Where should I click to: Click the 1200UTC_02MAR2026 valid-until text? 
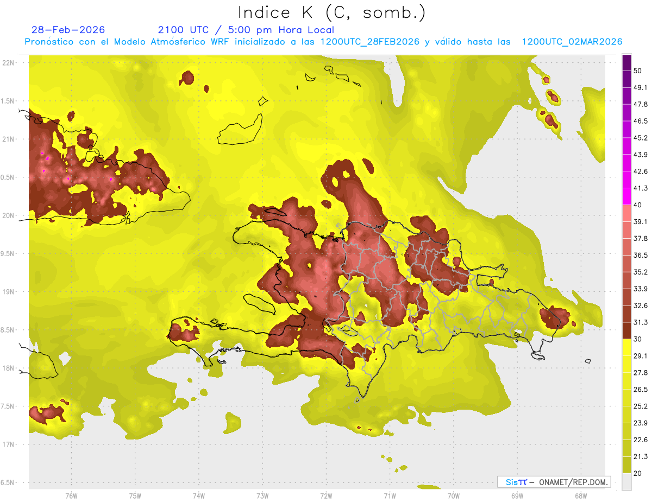pyautogui.click(x=572, y=42)
